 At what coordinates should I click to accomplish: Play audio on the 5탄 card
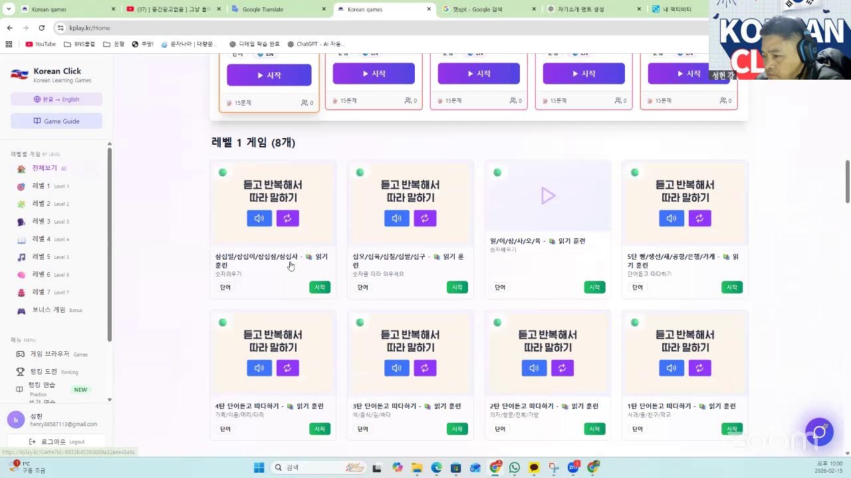(671, 218)
